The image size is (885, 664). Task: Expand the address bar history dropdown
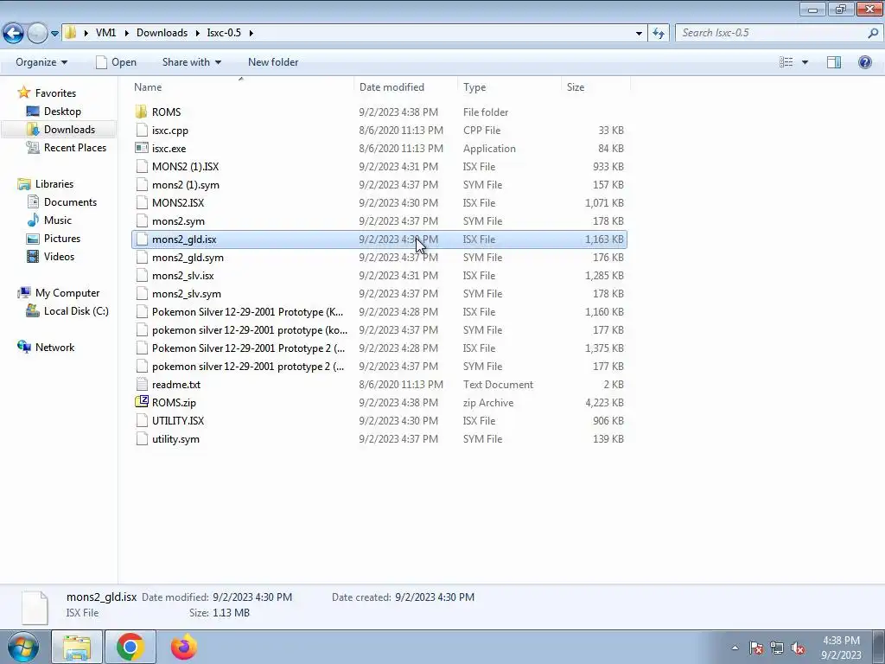pyautogui.click(x=639, y=34)
